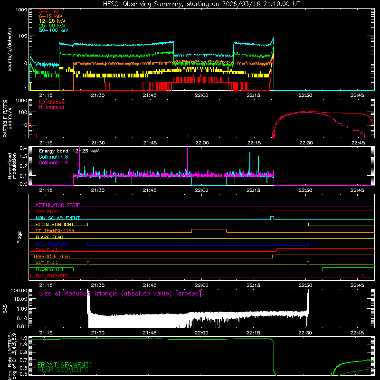
Task: Select the Collimator 8 legend entry
Action: pyautogui.click(x=53, y=157)
